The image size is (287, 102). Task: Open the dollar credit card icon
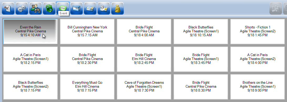point(104,8)
